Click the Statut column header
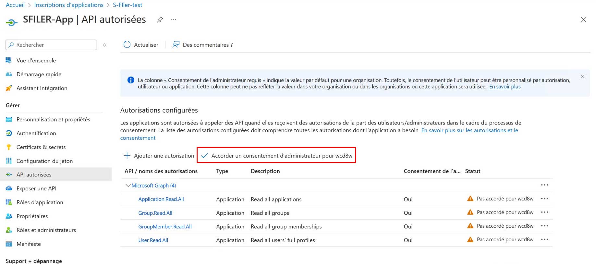The image size is (596, 264). 473,171
